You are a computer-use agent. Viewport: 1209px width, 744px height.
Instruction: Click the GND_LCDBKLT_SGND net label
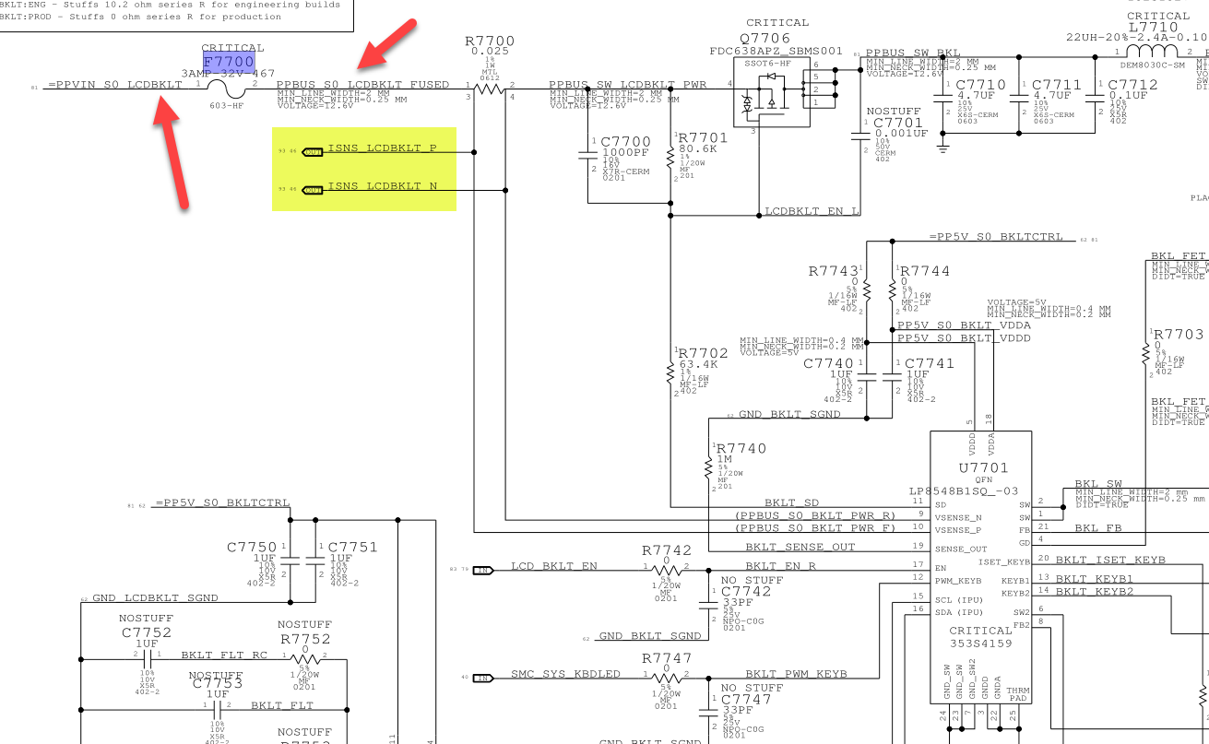click(x=155, y=597)
